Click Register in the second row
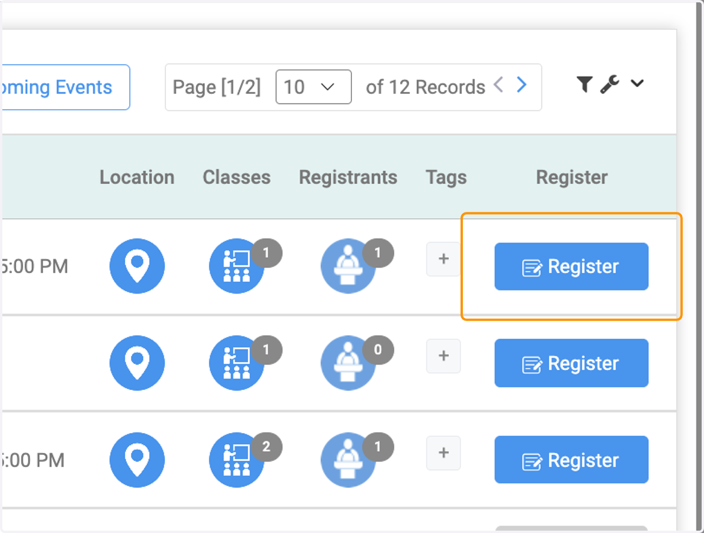 click(571, 363)
